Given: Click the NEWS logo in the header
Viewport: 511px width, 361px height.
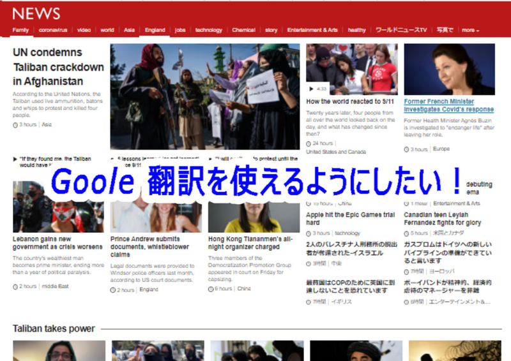Looking at the screenshot, I should pos(36,13).
